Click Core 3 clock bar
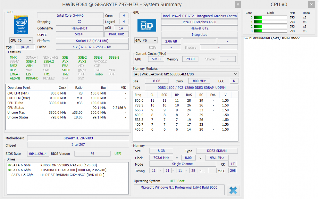Image resolution: width=319 pixels, height=199 pixels. click(270, 31)
